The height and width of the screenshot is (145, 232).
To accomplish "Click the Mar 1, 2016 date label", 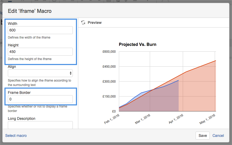I will point(143,119).
